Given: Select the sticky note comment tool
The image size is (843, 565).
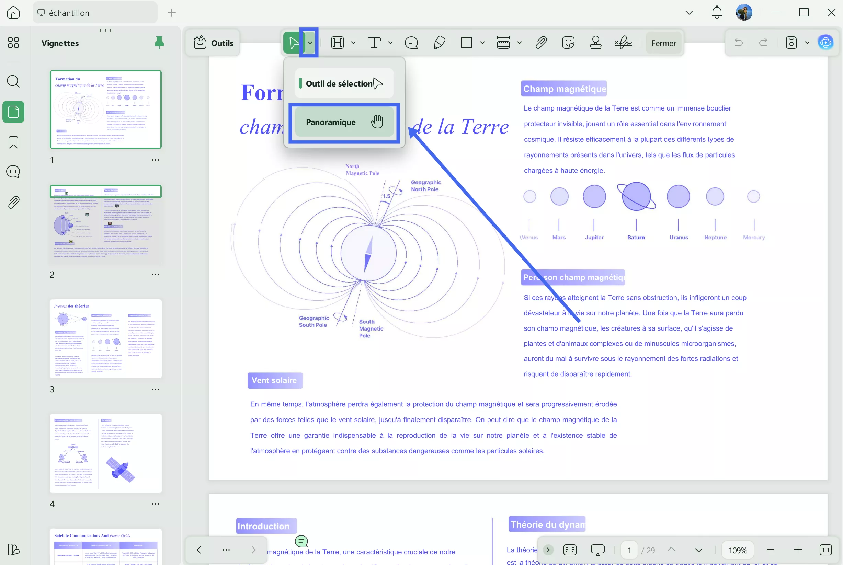Looking at the screenshot, I should pyautogui.click(x=411, y=43).
